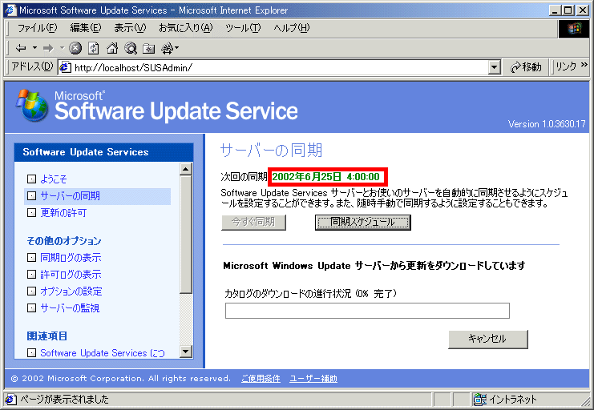The height and width of the screenshot is (410, 594).
Task: Open the 編集(E) menu
Action: tap(86, 28)
